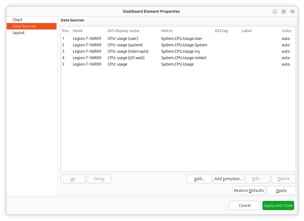
Task: Click Apply and Close
Action: coord(278,205)
